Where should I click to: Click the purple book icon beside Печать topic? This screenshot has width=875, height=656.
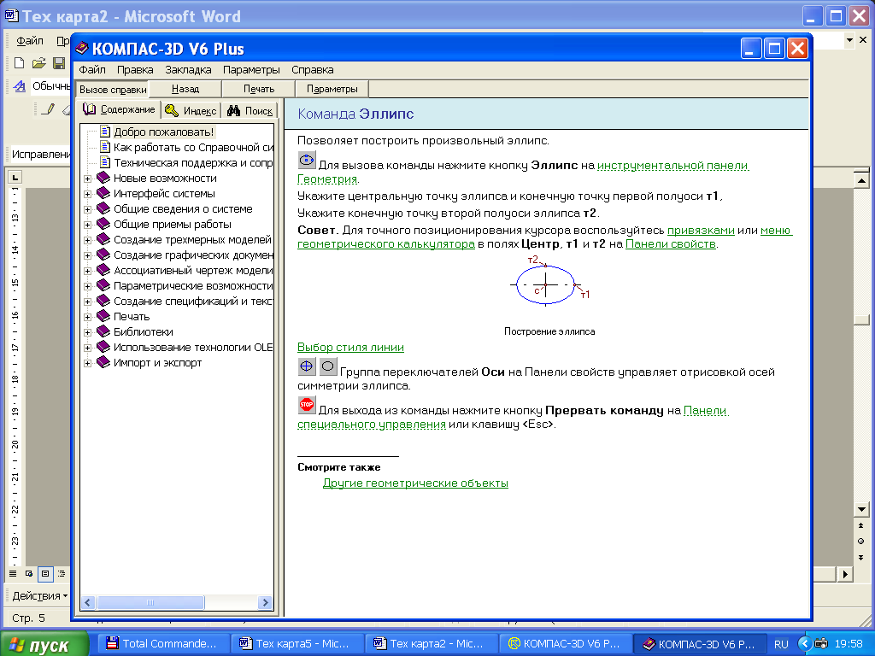103,316
